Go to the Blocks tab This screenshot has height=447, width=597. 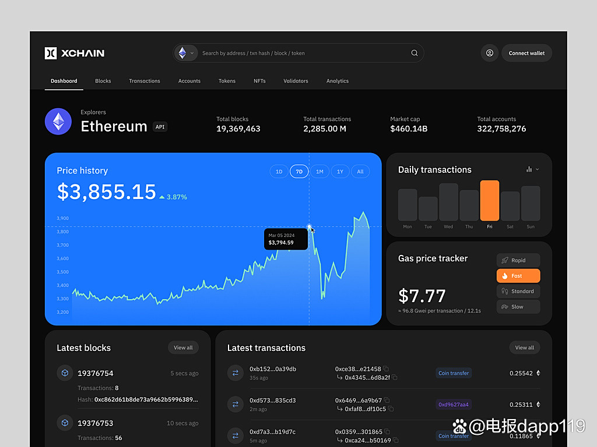coord(103,81)
